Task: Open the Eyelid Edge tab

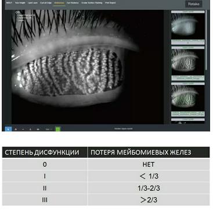Action: (x=46, y=3)
